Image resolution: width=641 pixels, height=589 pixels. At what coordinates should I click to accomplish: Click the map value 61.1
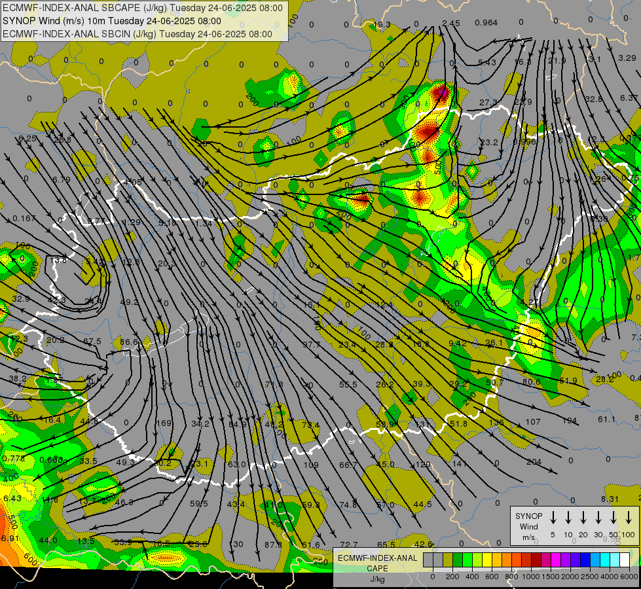[607, 419]
